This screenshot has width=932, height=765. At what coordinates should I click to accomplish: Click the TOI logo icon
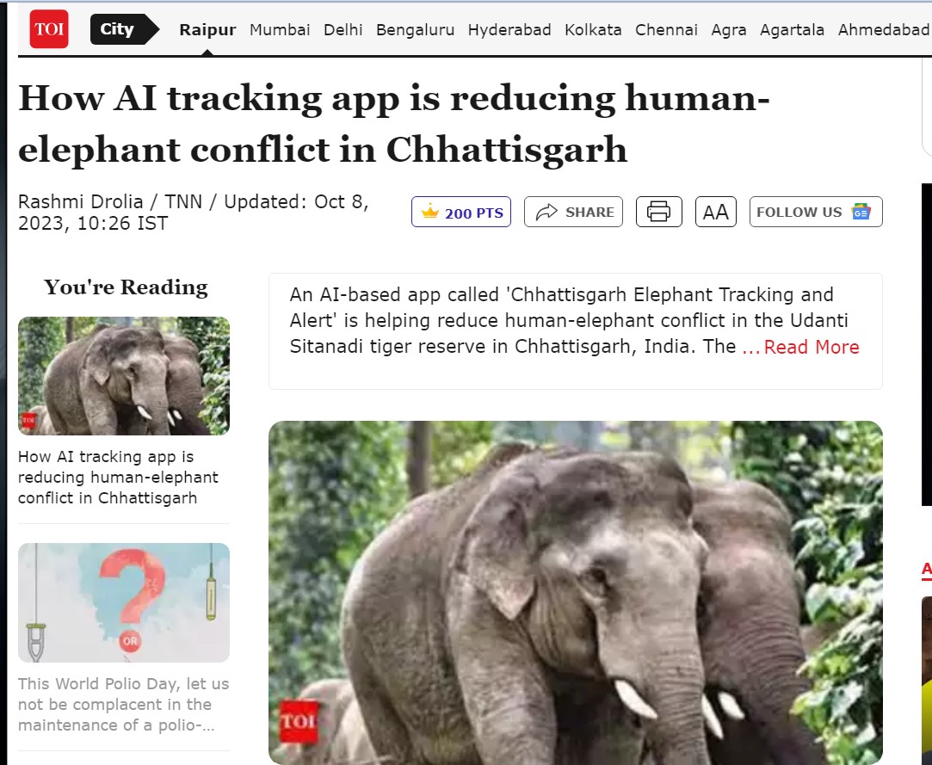[49, 29]
